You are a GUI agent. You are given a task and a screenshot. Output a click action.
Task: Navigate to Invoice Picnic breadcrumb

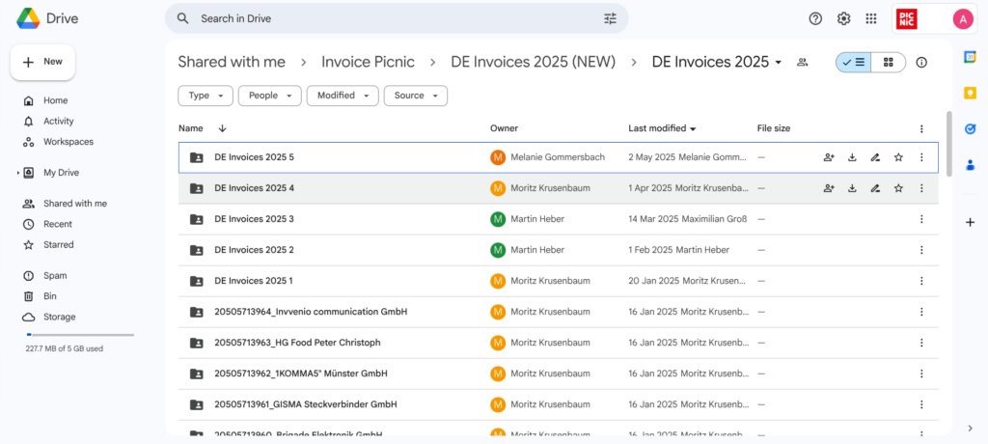tap(368, 62)
